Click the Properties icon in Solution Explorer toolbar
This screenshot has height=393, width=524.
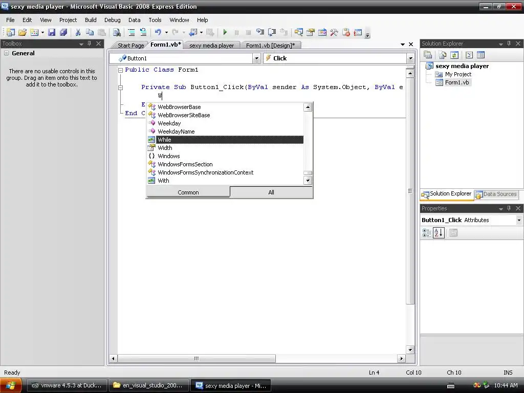point(428,55)
